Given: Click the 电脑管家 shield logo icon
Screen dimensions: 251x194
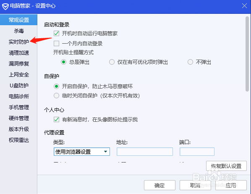Looking at the screenshot, I should pyautogui.click(x=5, y=6).
